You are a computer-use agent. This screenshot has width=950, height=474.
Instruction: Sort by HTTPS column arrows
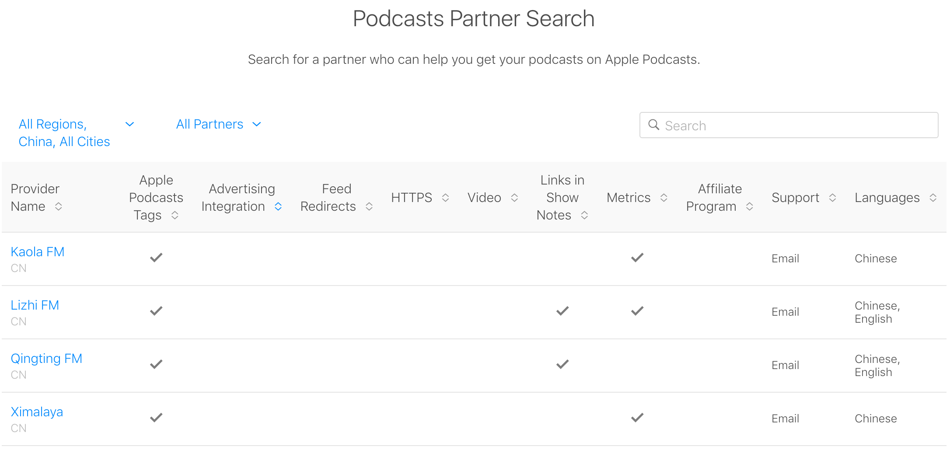click(x=445, y=198)
